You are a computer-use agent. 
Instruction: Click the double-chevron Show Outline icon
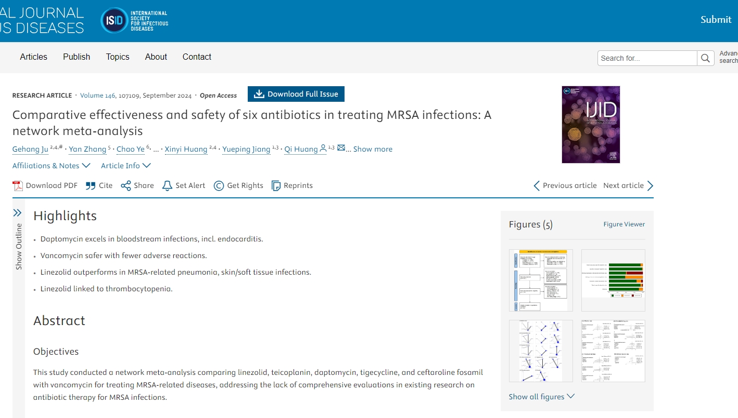(x=17, y=213)
